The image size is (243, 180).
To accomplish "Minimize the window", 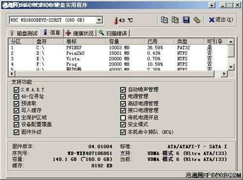I will click(223, 5).
